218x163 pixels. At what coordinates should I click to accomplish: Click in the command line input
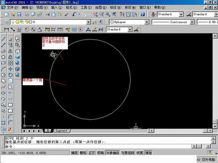(98, 146)
